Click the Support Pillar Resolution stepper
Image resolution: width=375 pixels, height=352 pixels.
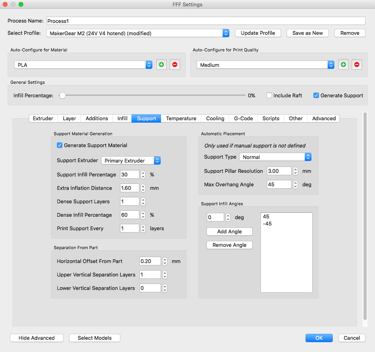pyautogui.click(x=295, y=171)
